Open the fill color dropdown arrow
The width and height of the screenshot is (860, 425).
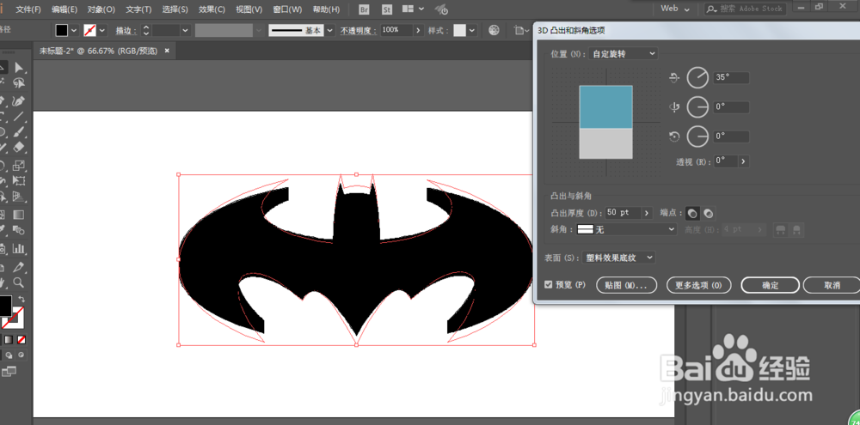74,31
